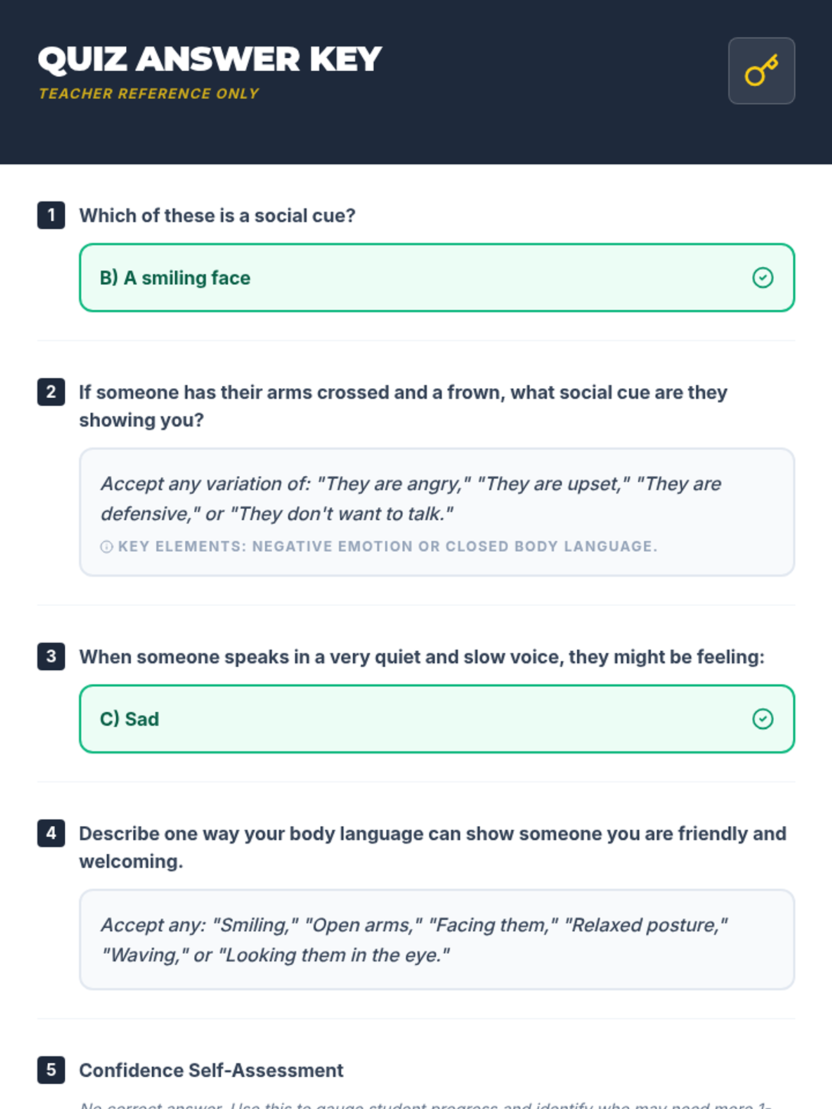832x1109 pixels.
Task: Click the info icon before KEY ELEMENTS
Action: (x=106, y=547)
